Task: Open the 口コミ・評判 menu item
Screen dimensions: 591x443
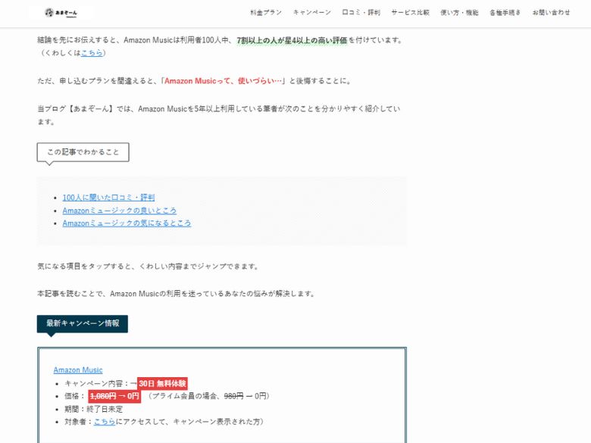Action: coord(361,12)
